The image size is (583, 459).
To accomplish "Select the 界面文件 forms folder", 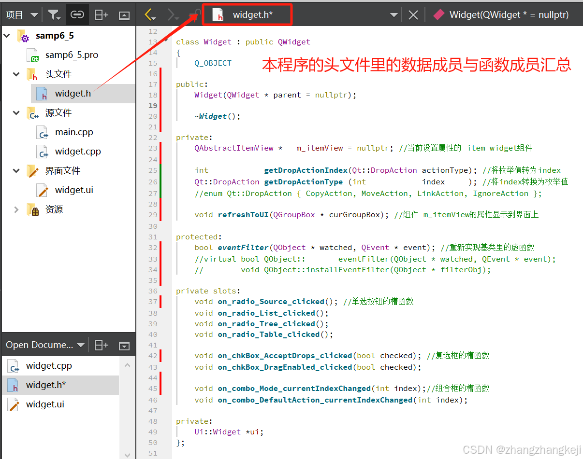I will tap(63, 171).
